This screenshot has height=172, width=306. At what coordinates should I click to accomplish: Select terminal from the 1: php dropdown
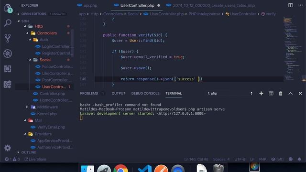[230, 94]
